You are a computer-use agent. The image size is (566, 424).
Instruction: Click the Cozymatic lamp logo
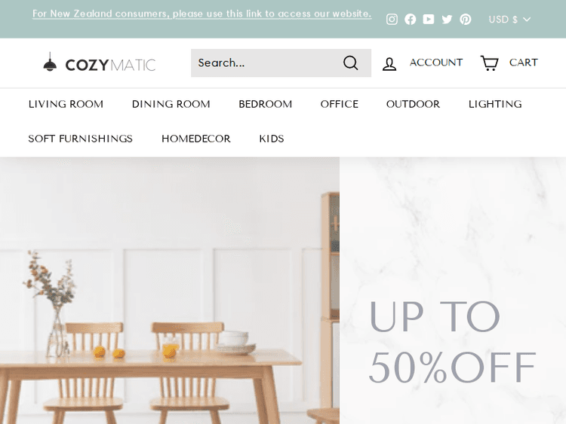click(100, 63)
